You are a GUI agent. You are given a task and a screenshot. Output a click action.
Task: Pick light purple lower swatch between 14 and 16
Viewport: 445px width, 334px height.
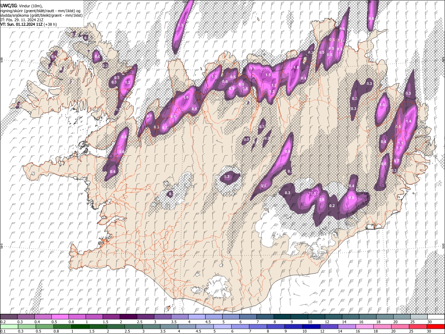coord(347,326)
